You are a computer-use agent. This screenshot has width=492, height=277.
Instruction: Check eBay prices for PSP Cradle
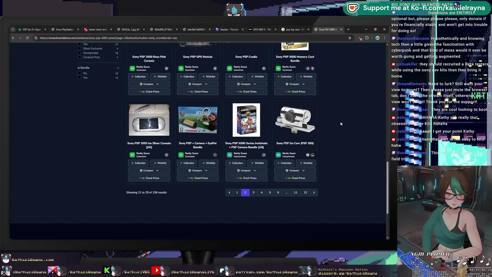[x=246, y=92]
